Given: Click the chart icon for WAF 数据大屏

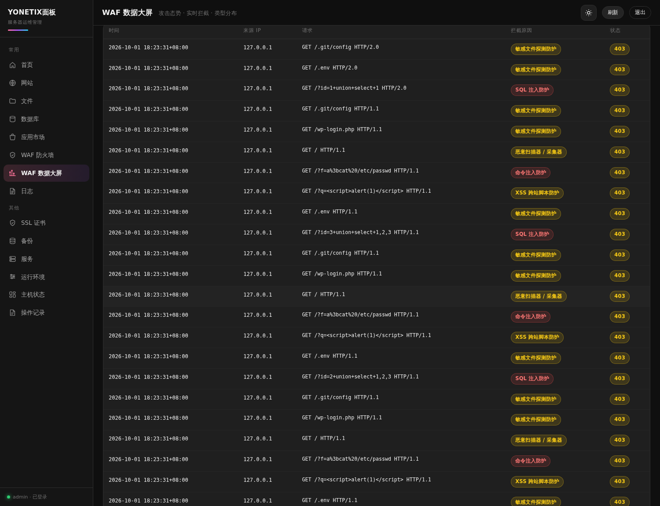Looking at the screenshot, I should [12, 173].
